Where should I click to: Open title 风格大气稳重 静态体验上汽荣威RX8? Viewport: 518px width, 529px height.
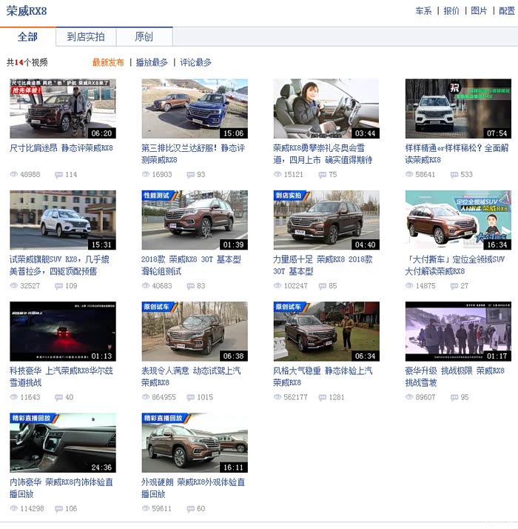[x=323, y=376]
